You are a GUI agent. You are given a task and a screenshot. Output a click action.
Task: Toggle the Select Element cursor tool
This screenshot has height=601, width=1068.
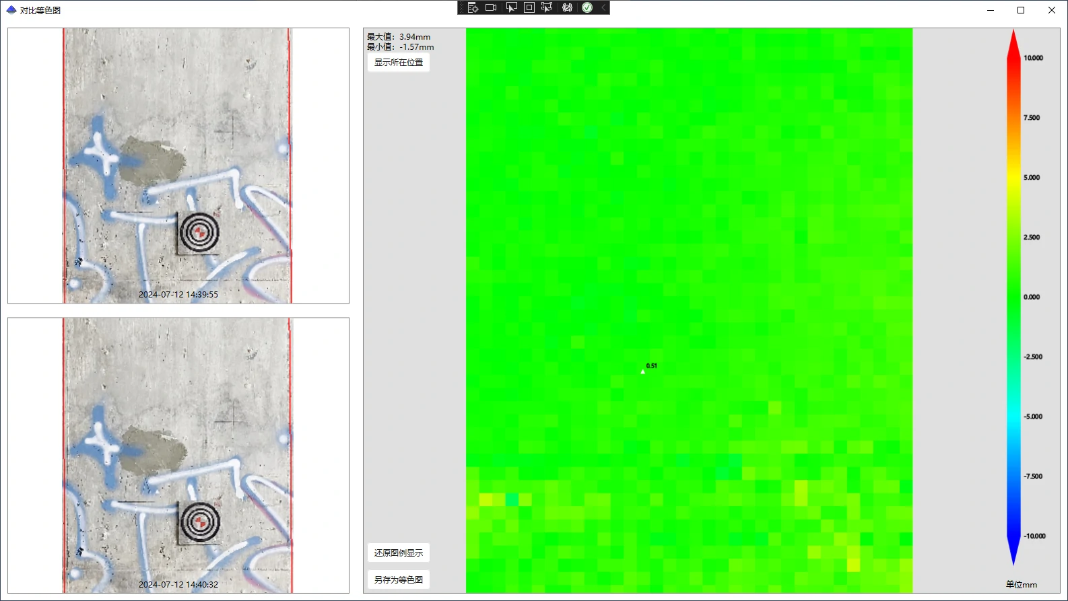pyautogui.click(x=511, y=7)
